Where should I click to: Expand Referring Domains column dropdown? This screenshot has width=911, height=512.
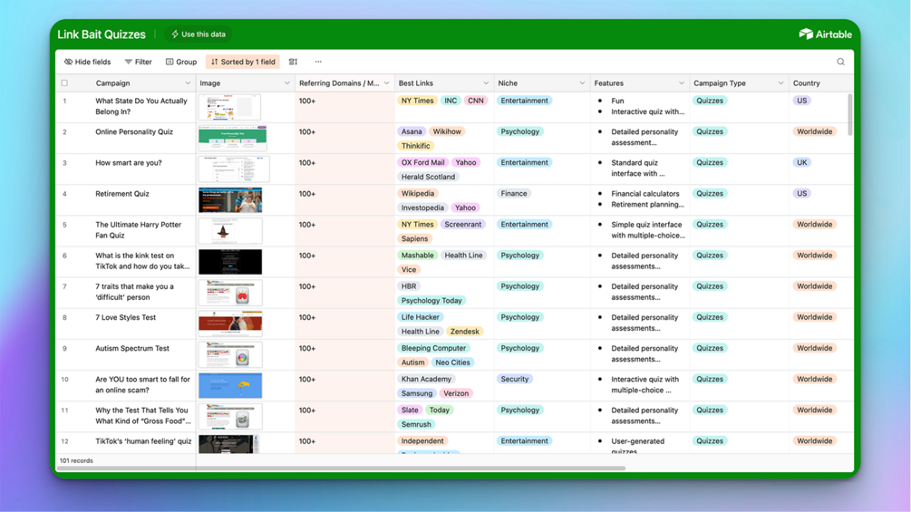(x=386, y=83)
